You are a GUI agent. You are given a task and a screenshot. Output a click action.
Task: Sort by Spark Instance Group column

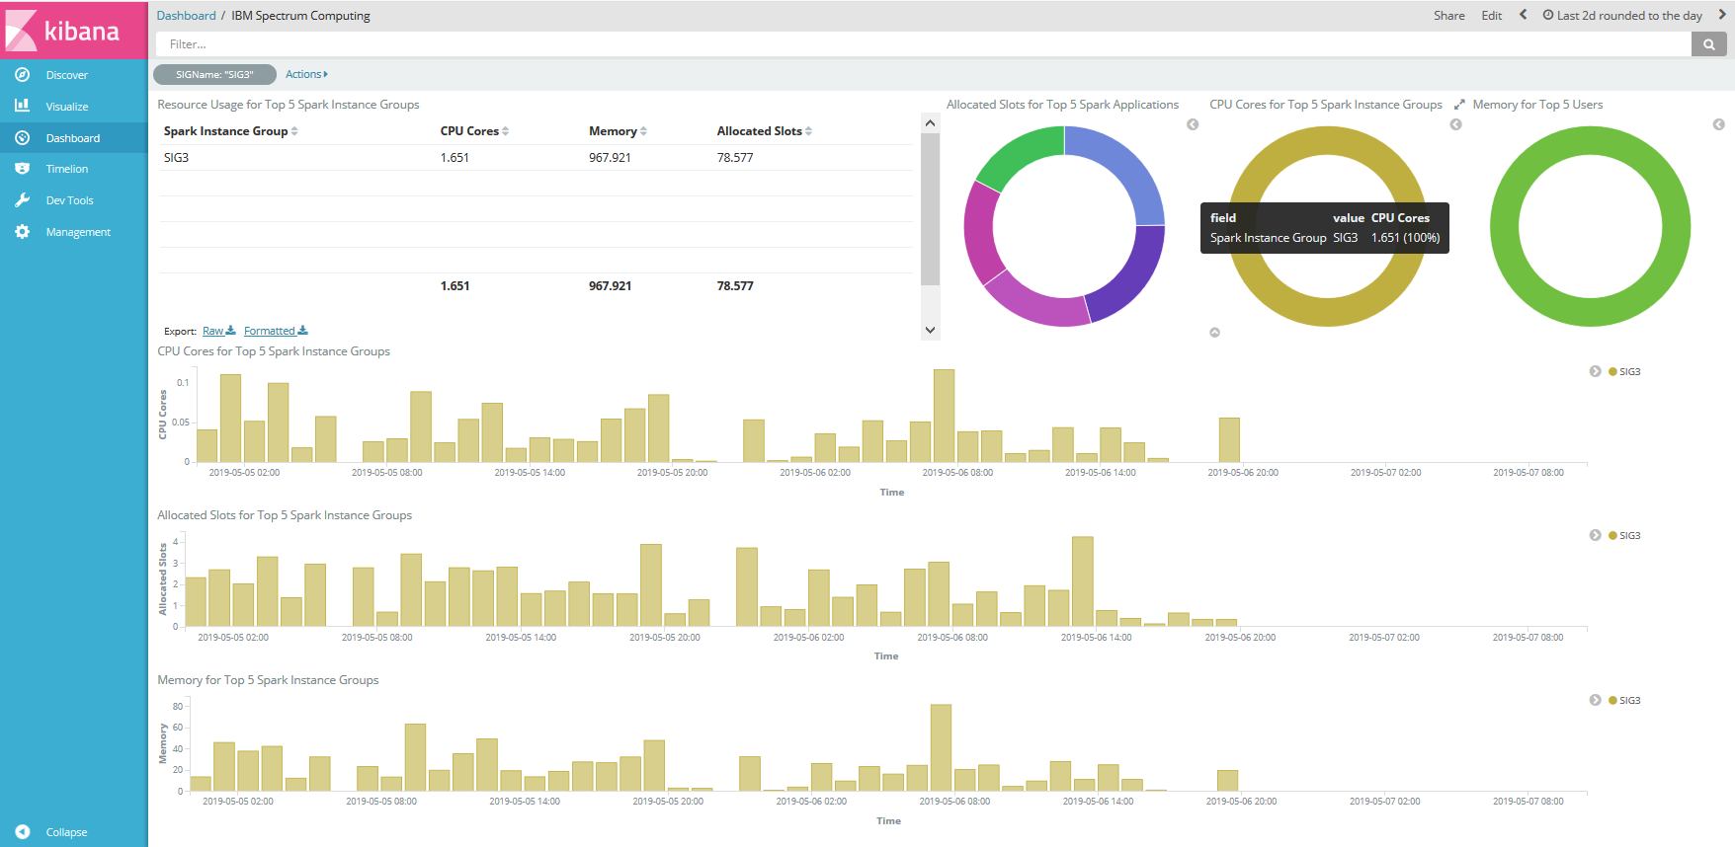coord(230,131)
